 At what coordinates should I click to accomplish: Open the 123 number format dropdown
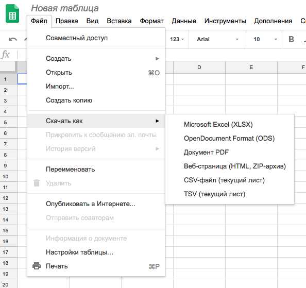click(177, 39)
